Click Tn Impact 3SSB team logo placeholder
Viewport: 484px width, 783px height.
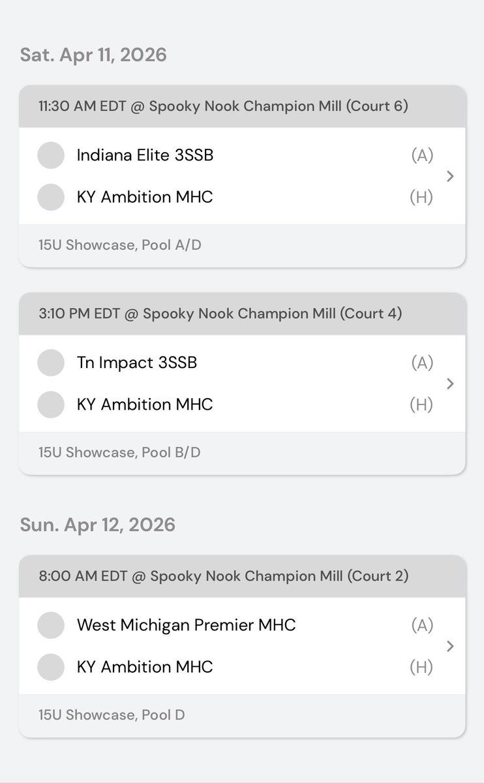(51, 363)
